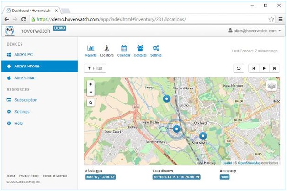The width and height of the screenshot is (287, 191).
Task: Zoom in on the map
Action: pyautogui.click(x=90, y=84)
